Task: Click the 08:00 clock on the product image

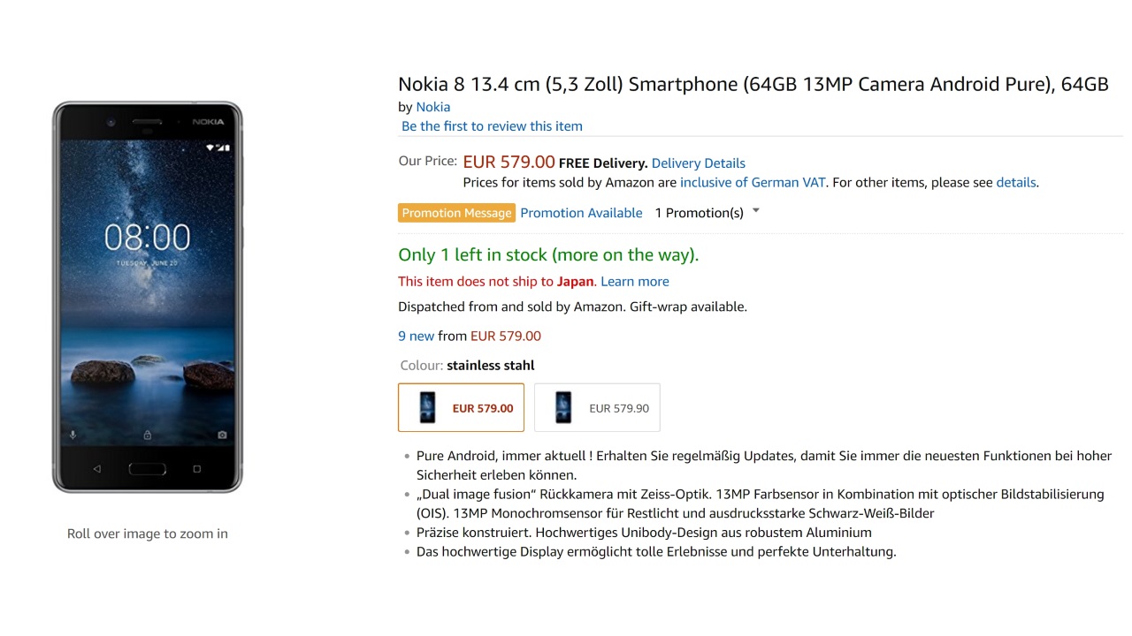Action: 147,238
